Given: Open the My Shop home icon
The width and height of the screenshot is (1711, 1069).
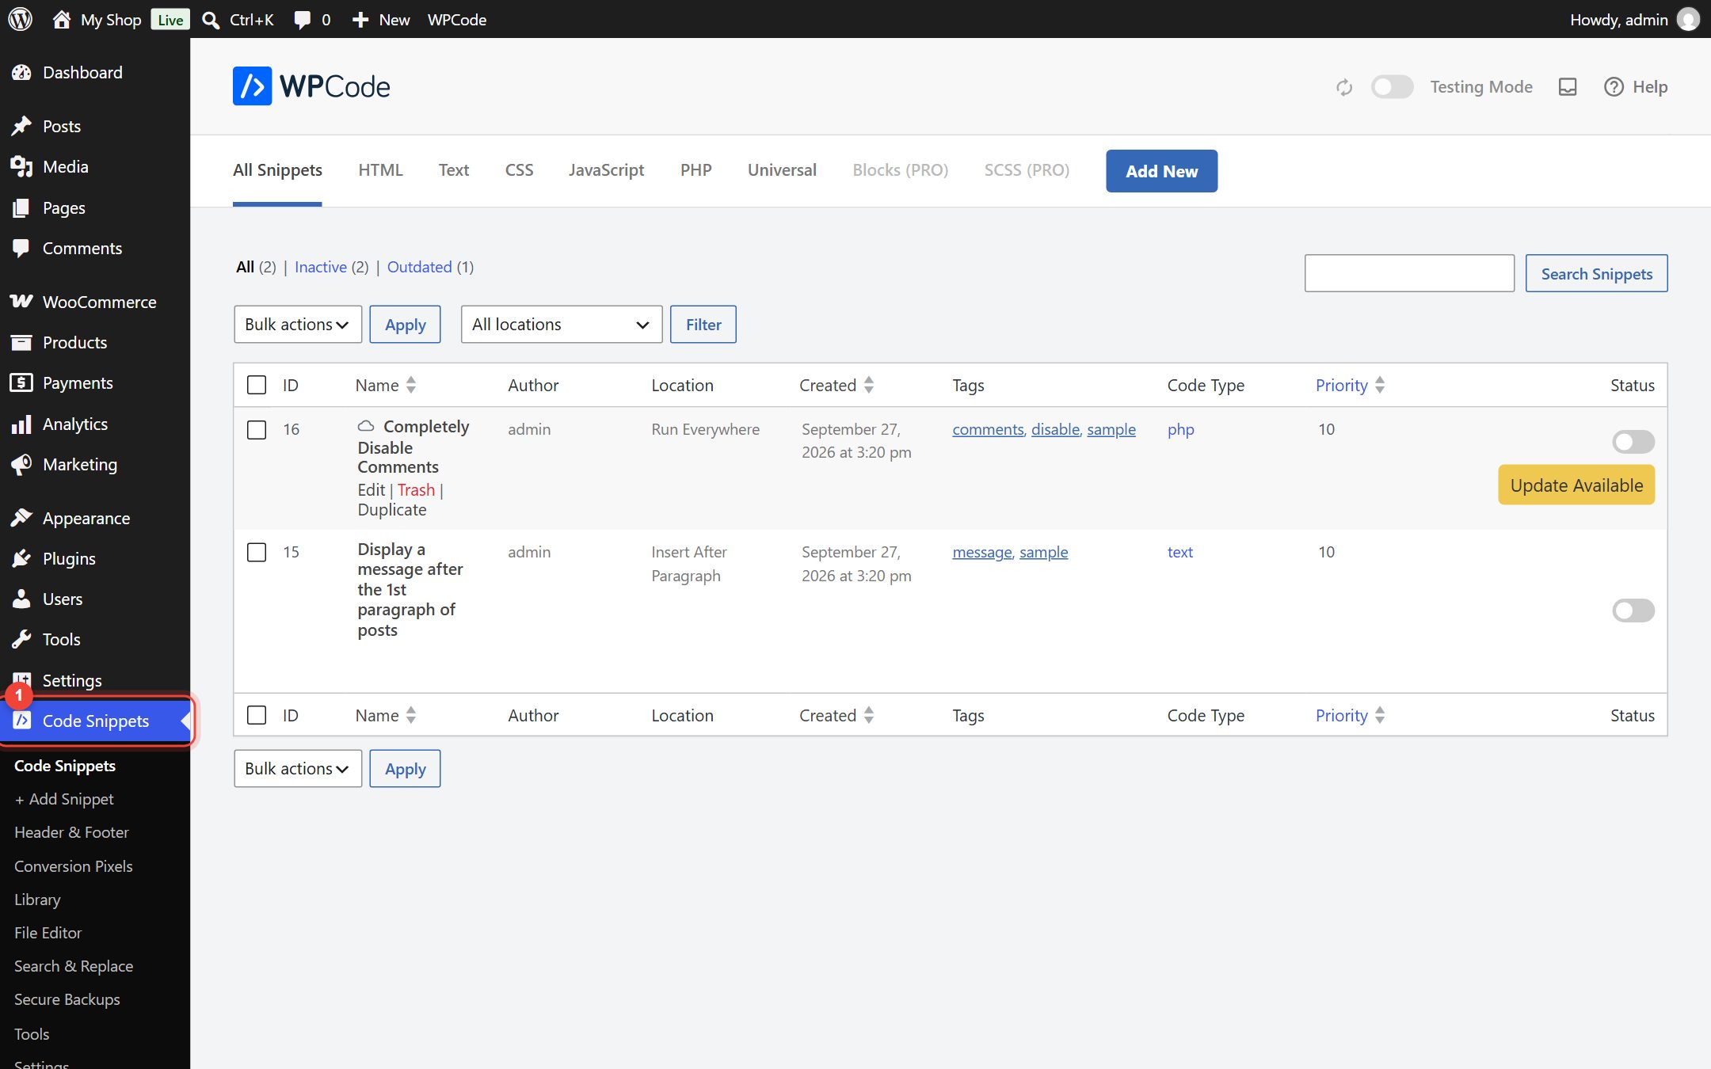Looking at the screenshot, I should pos(61,19).
